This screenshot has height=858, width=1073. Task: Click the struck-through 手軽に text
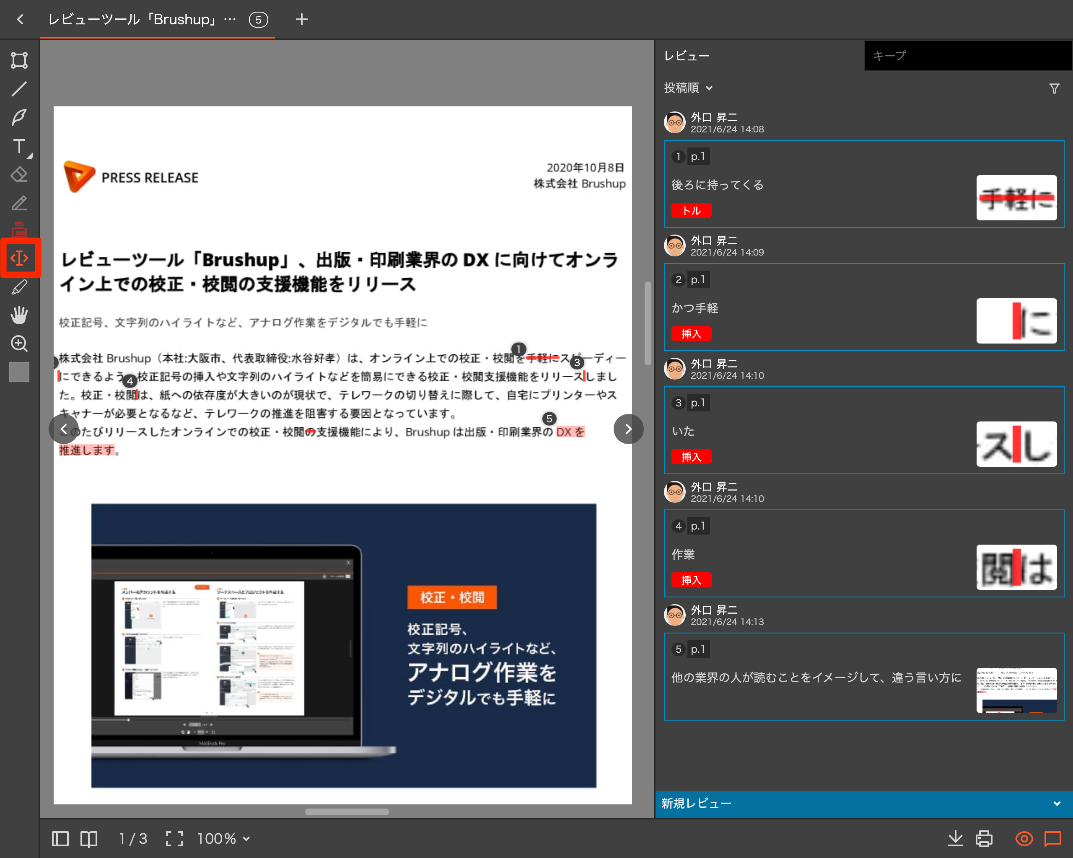pyautogui.click(x=542, y=358)
